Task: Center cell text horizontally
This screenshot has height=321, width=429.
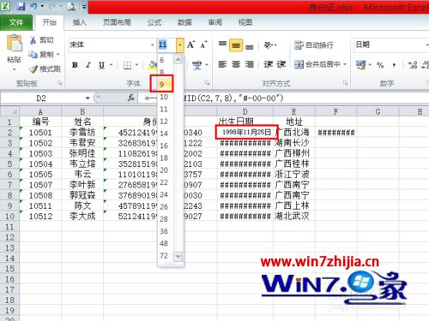Action: pyautogui.click(x=236, y=64)
